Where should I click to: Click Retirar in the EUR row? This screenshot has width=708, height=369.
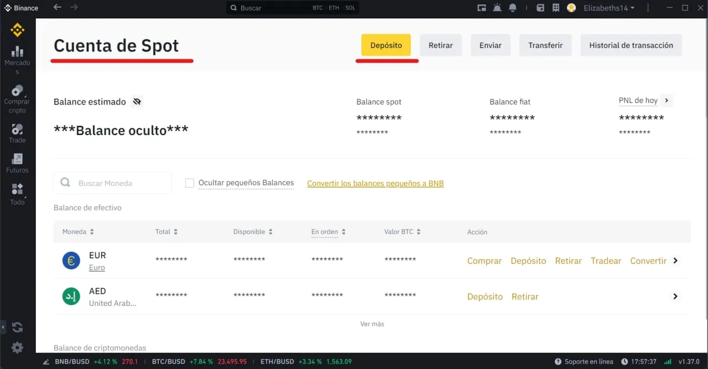pyautogui.click(x=569, y=261)
